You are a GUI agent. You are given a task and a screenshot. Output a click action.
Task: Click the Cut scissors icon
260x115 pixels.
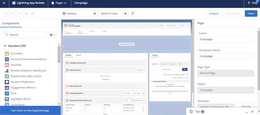20,14
